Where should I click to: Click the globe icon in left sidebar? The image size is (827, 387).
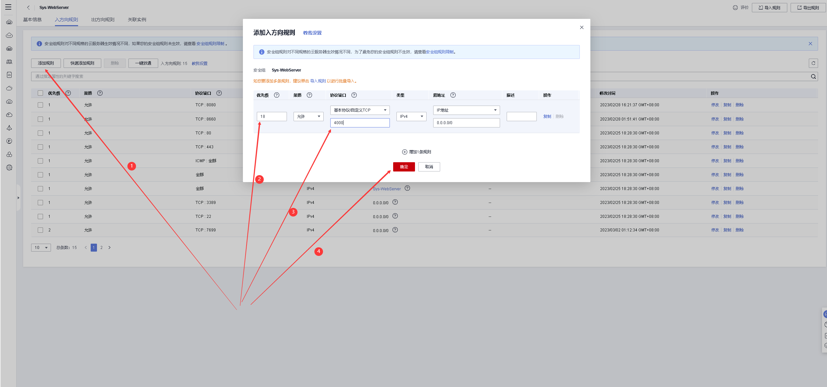(9, 168)
